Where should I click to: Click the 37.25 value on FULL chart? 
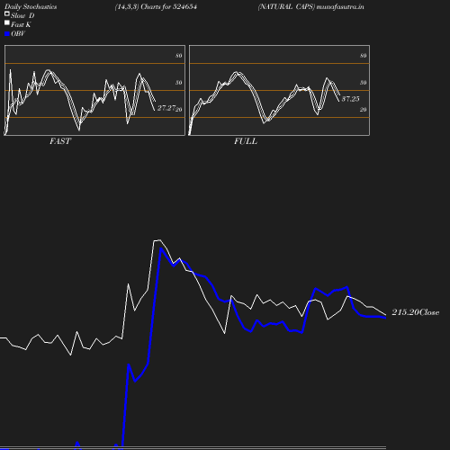point(350,99)
